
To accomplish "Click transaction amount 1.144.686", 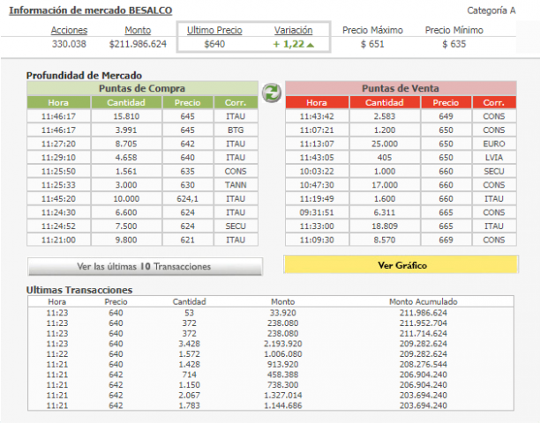I will 282,405.
